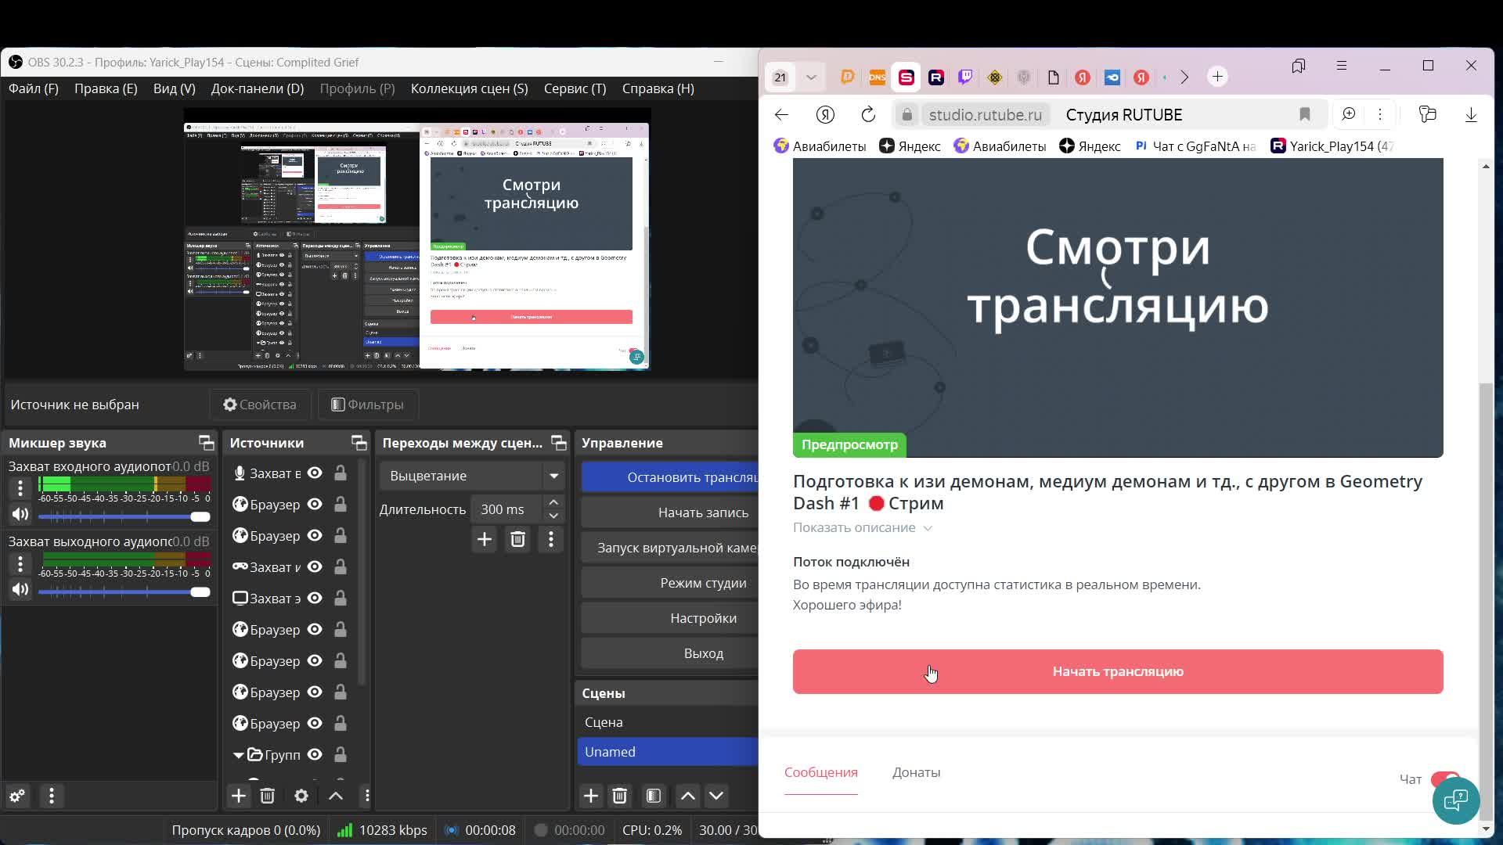Unlock the Групп source lock icon
The image size is (1503, 845).
coord(341,755)
